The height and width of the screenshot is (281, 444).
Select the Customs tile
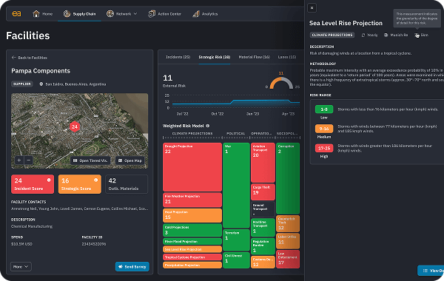[x=263, y=262]
